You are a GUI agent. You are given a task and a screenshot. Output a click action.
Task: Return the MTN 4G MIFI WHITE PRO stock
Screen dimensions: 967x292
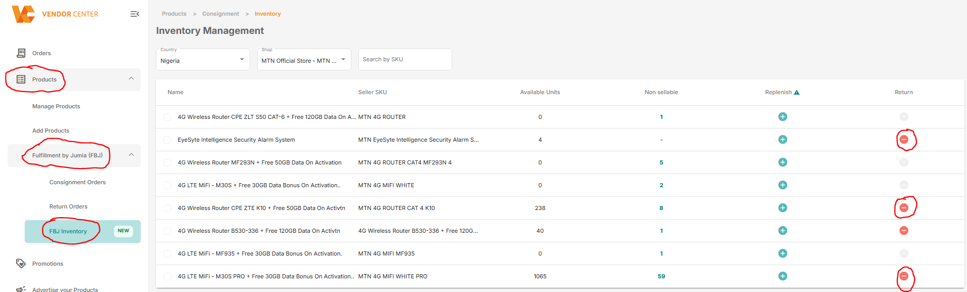pyautogui.click(x=904, y=276)
